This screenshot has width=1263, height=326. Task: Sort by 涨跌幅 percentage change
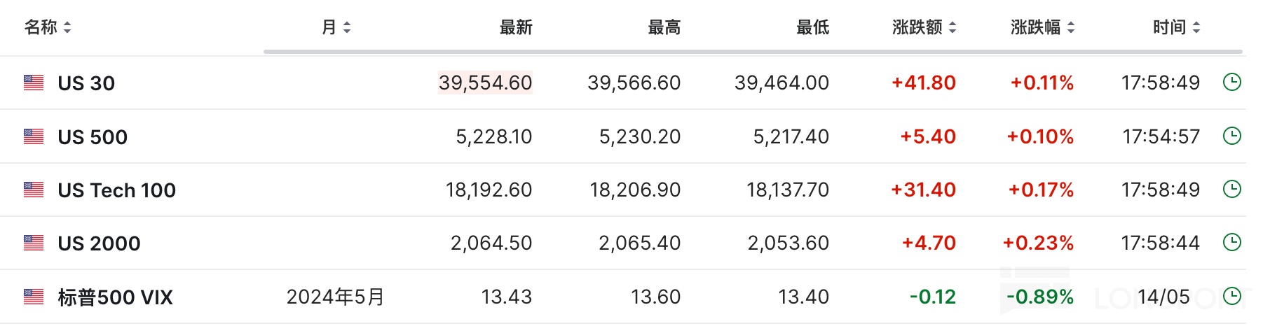[x=1042, y=27]
